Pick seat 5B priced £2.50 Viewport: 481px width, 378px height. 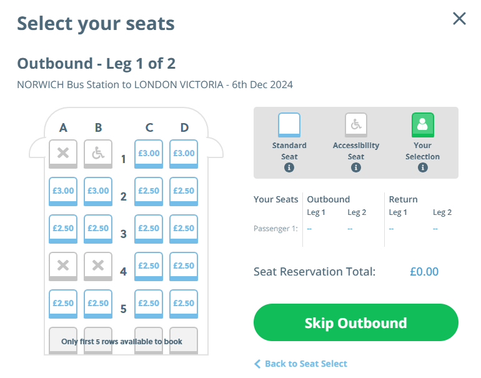pyautogui.click(x=98, y=304)
